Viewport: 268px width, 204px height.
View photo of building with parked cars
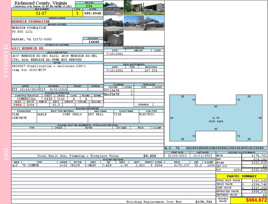[134, 23]
